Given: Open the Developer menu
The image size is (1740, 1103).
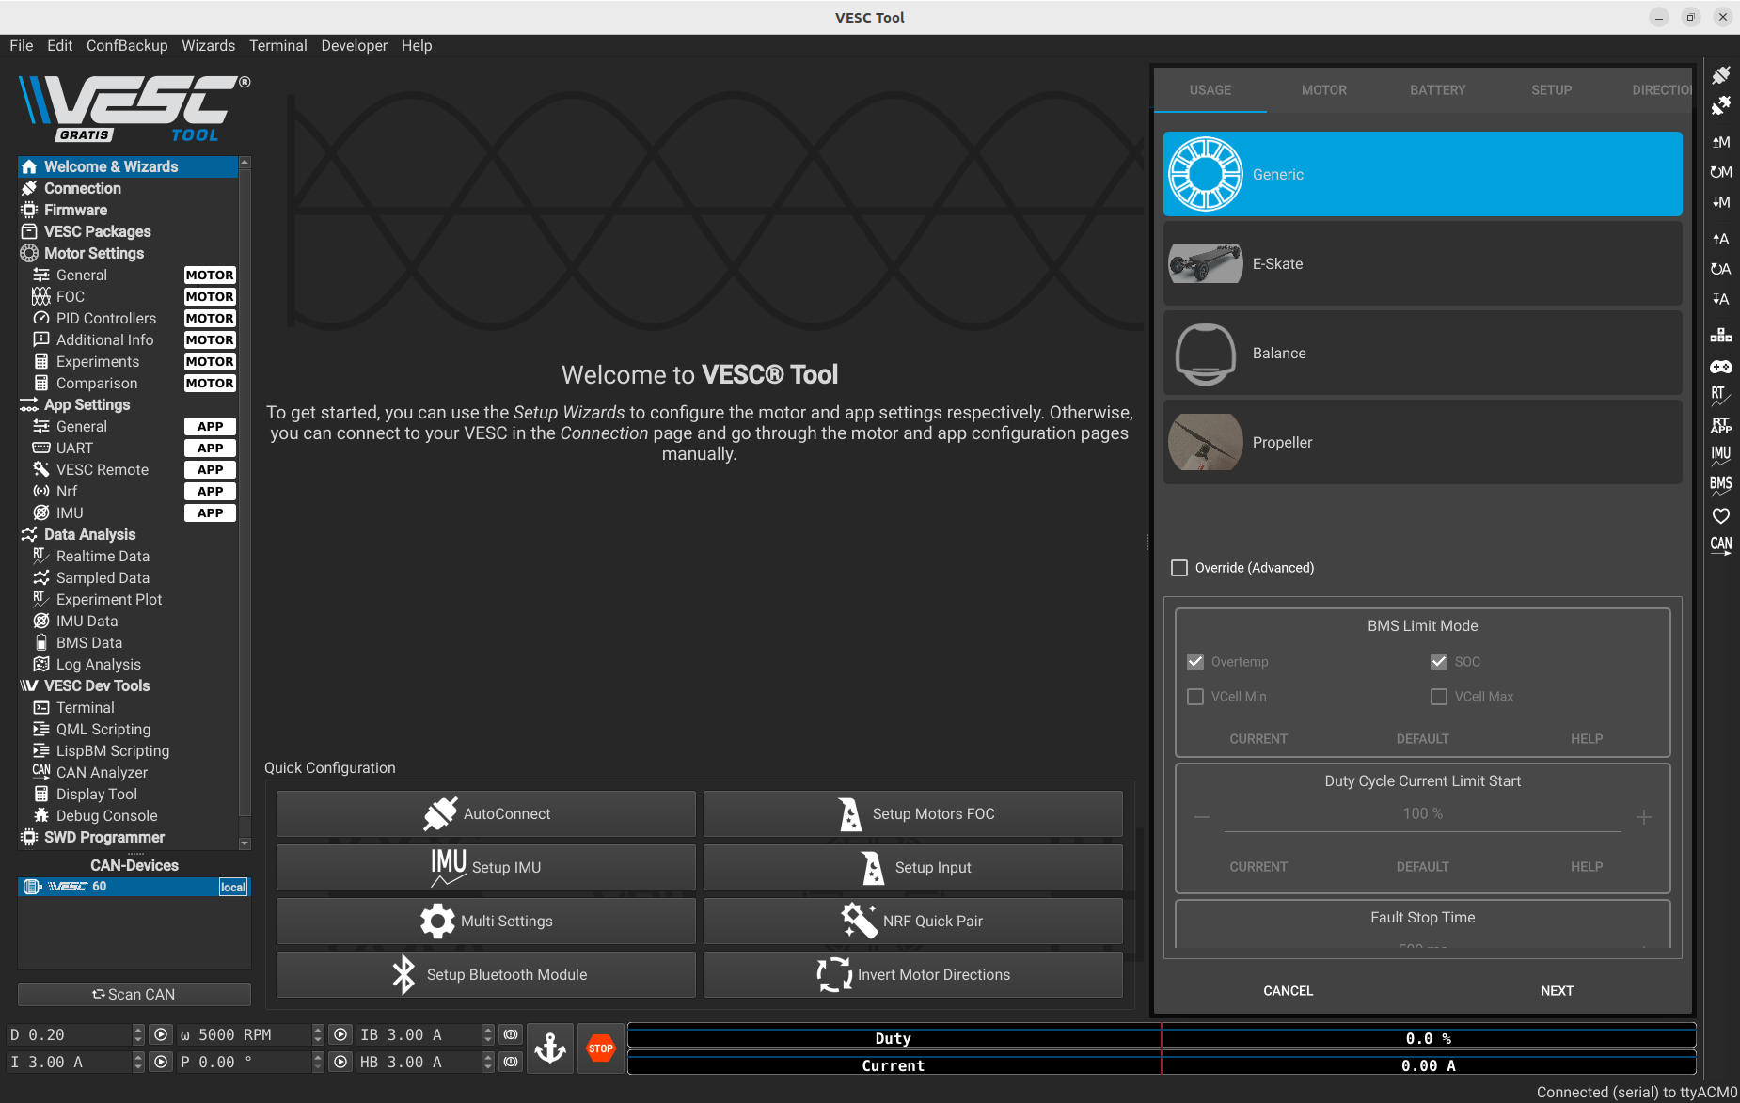Looking at the screenshot, I should pyautogui.click(x=354, y=45).
